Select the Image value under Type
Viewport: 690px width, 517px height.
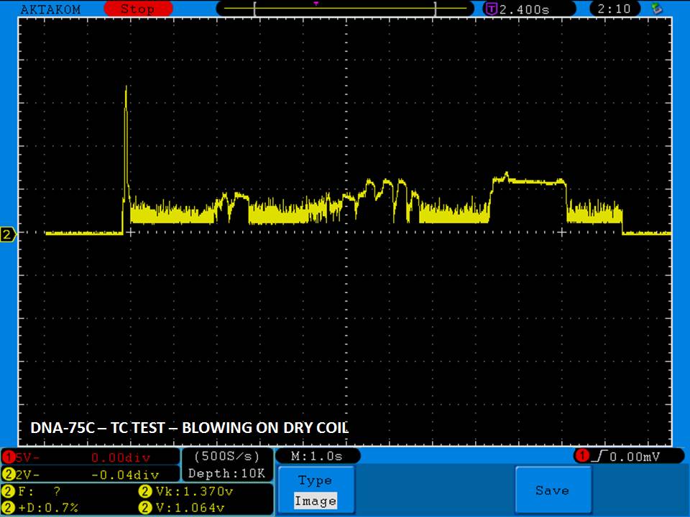pyautogui.click(x=316, y=501)
